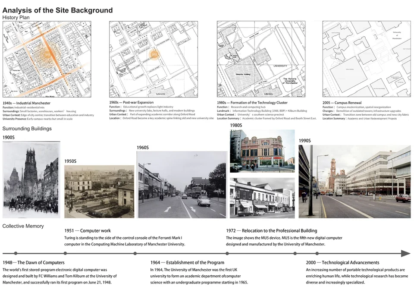Click 'Laboratory' label on 1960s map
This screenshot has width=414, height=293.
pos(160,94)
